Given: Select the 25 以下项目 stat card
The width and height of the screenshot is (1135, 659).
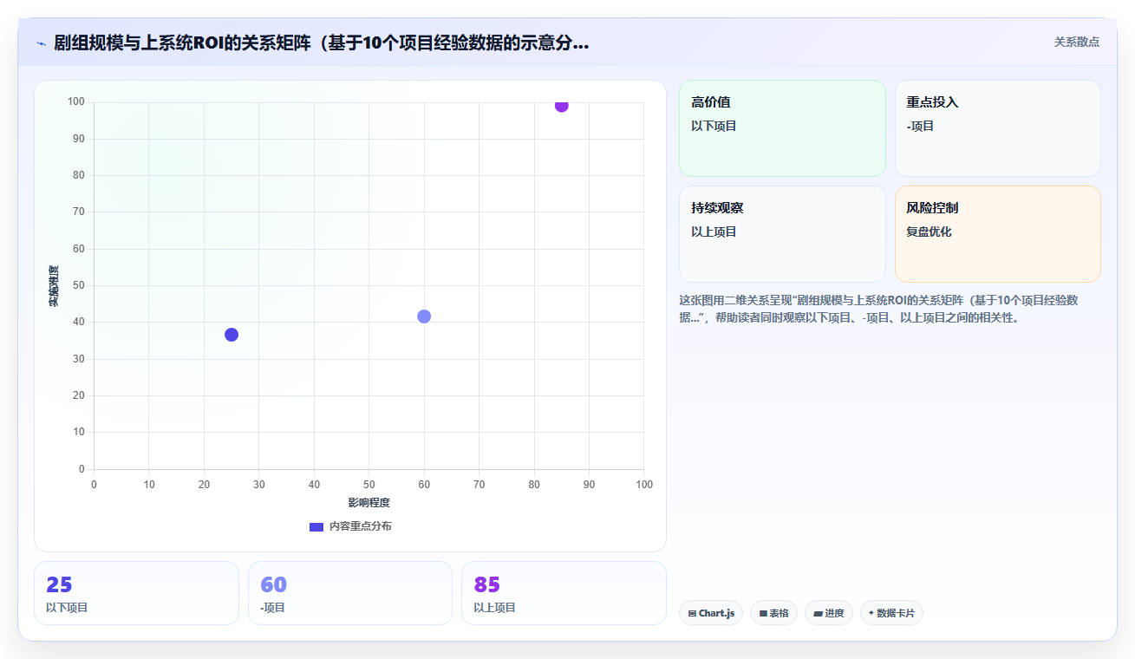Looking at the screenshot, I should point(136,593).
